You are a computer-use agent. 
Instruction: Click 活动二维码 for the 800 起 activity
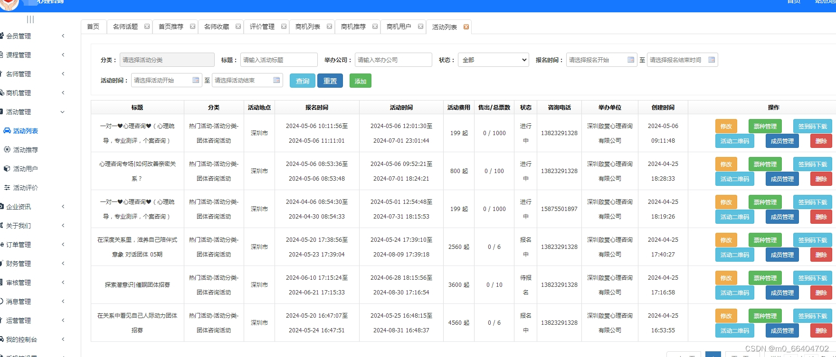coord(735,179)
